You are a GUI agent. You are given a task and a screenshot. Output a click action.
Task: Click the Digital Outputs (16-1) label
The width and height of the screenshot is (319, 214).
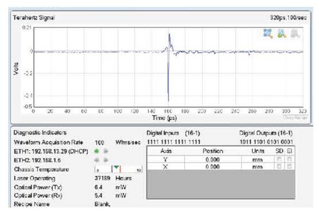[x=266, y=133]
